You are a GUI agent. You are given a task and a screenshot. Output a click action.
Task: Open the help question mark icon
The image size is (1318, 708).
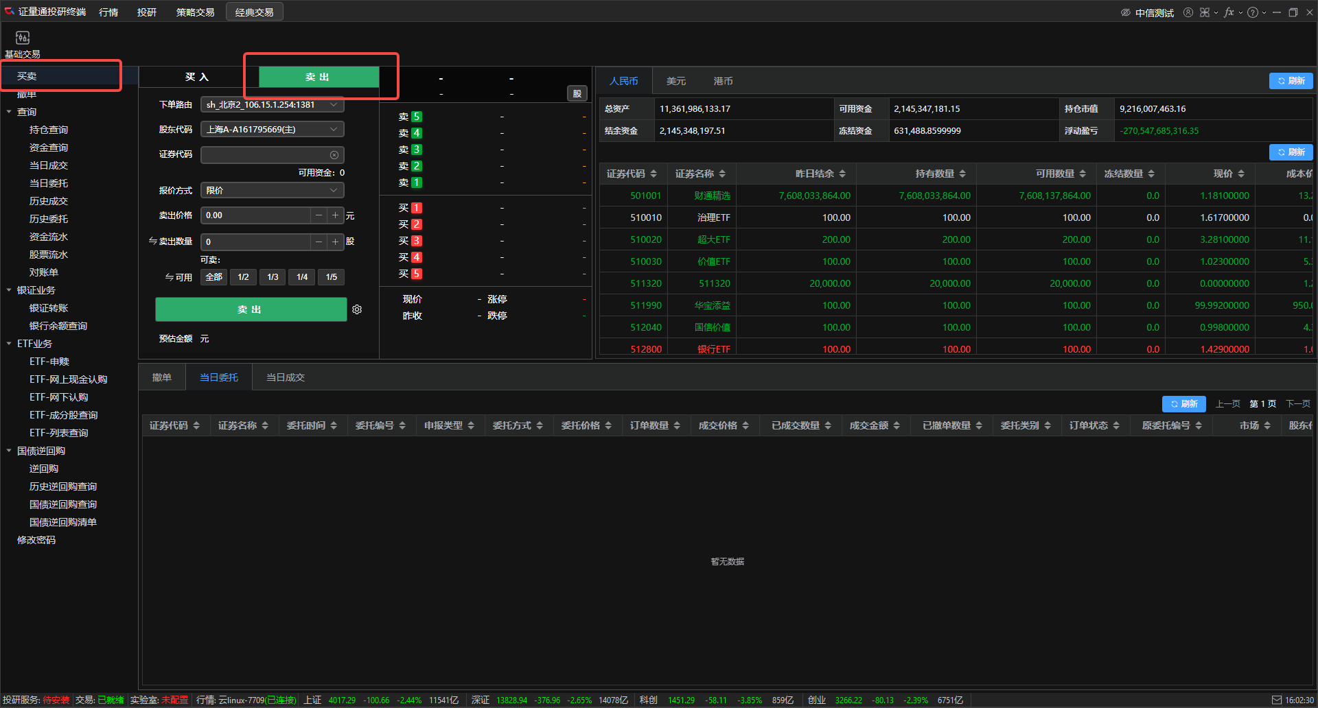(1252, 12)
